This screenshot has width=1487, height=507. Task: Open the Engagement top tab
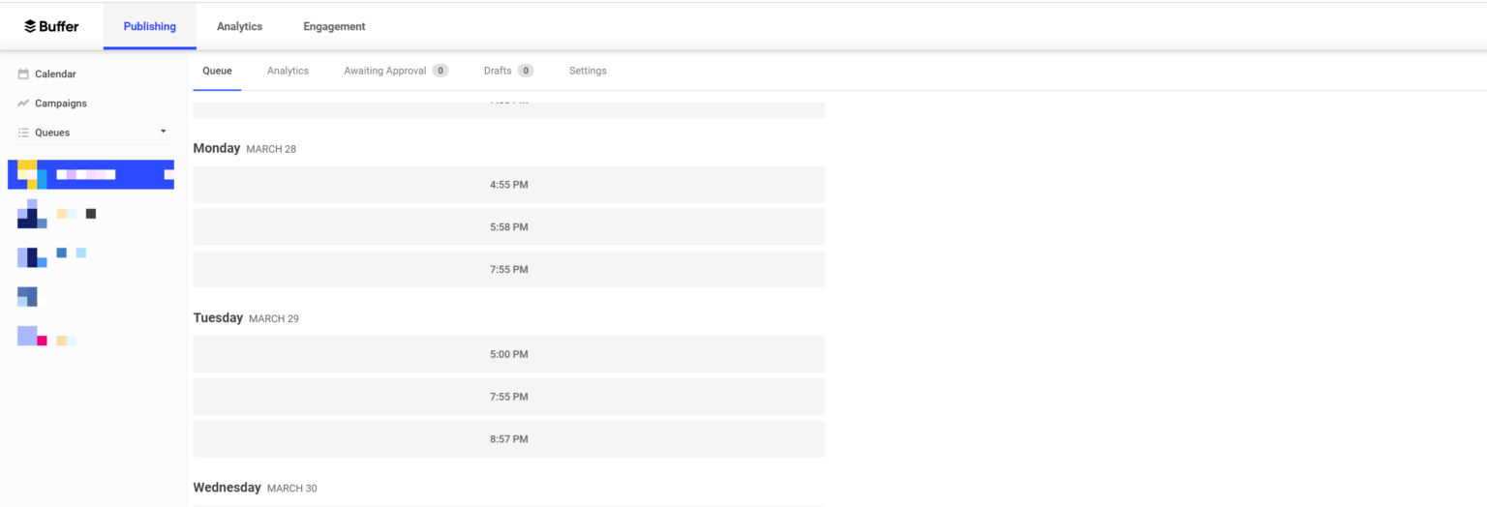tap(334, 26)
